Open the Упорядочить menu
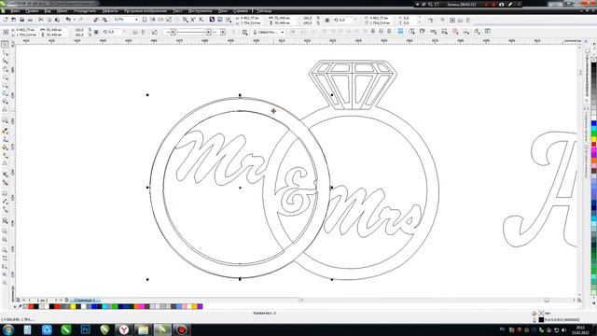The image size is (597, 336). point(85,11)
